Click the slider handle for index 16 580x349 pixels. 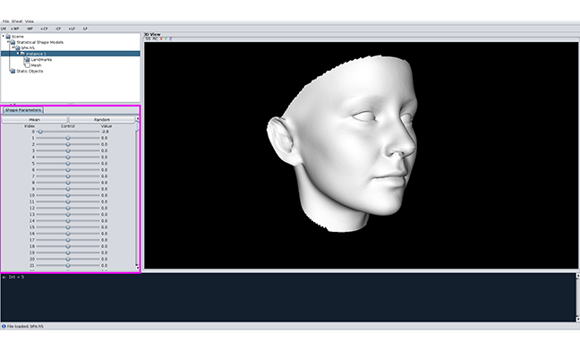[68, 234]
